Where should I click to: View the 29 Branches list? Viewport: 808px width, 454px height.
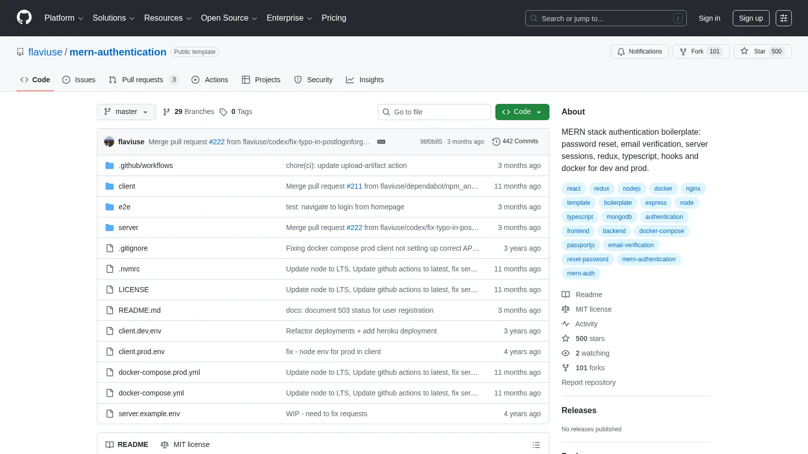coord(188,112)
